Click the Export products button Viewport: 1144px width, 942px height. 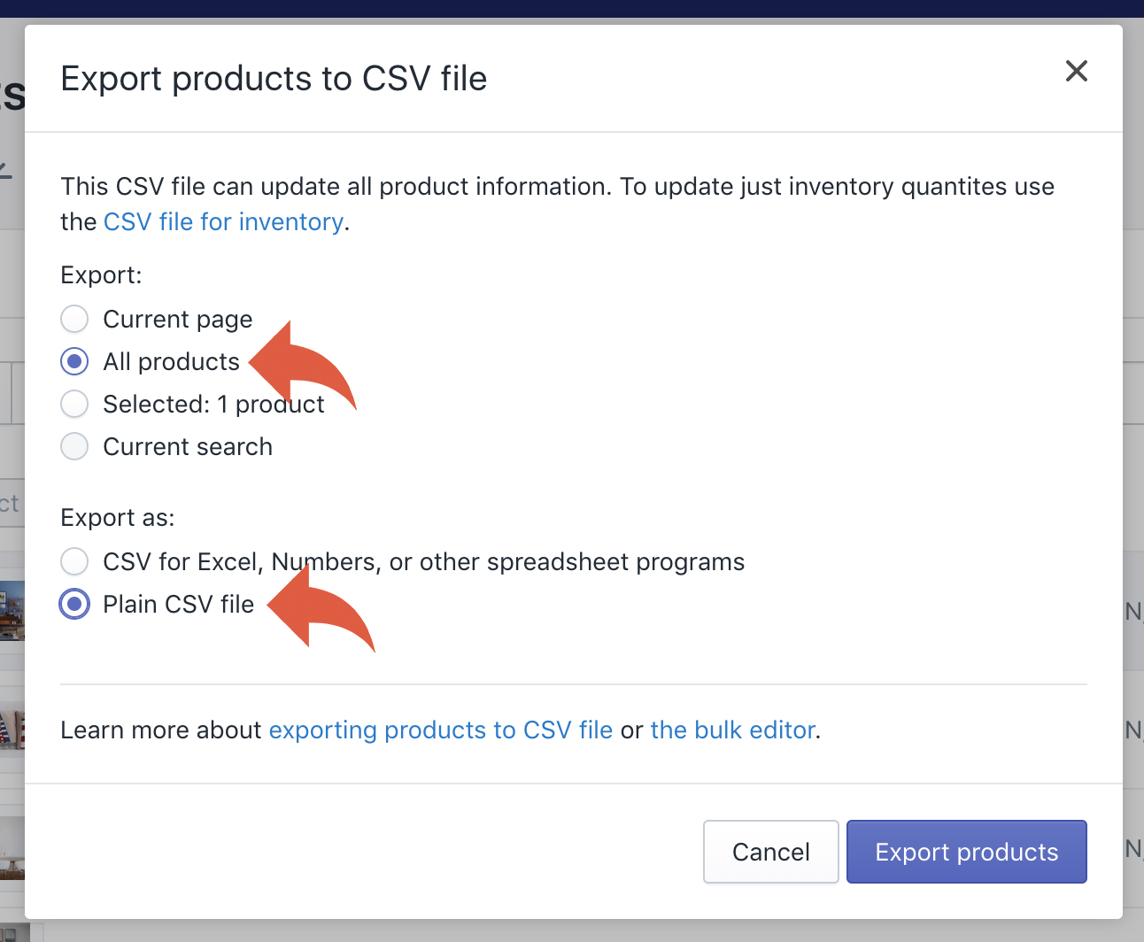point(966,852)
